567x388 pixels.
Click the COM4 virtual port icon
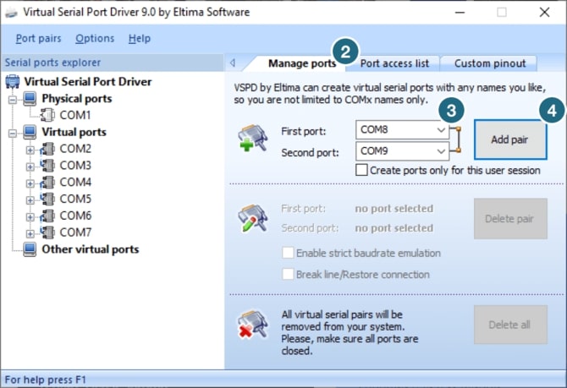tap(47, 182)
